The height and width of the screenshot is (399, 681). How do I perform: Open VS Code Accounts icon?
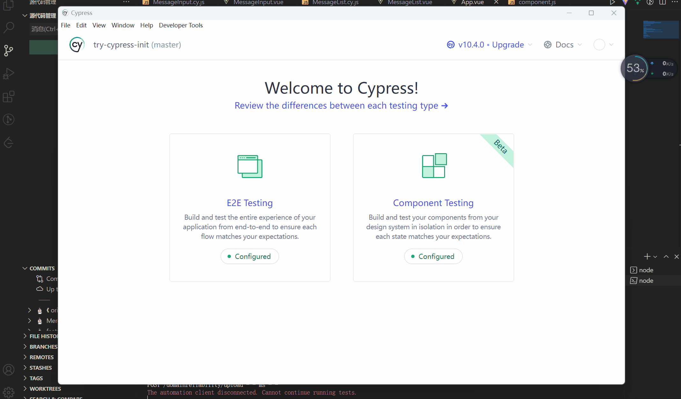(9, 370)
